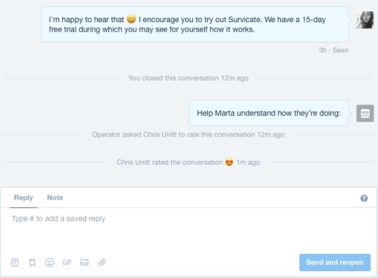The width and height of the screenshot is (378, 278).
Task: Switch to the Note tab
Action: [55, 198]
